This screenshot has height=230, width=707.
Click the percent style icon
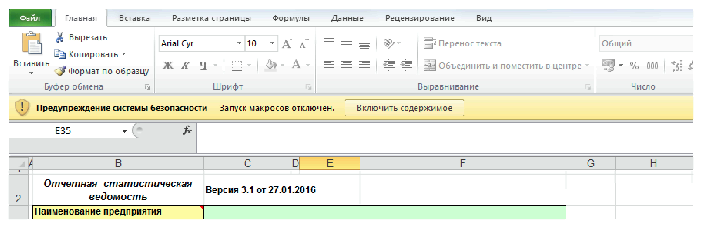(634, 65)
